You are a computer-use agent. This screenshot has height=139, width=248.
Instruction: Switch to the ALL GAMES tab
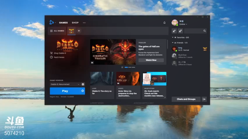(57, 31)
